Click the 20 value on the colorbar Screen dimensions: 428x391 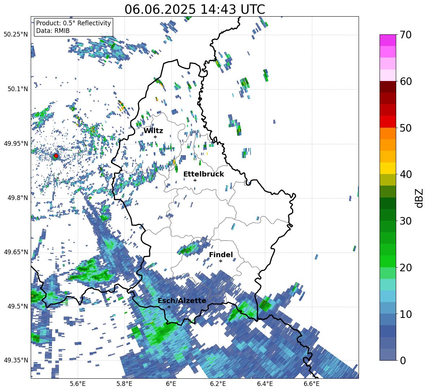pos(406,267)
